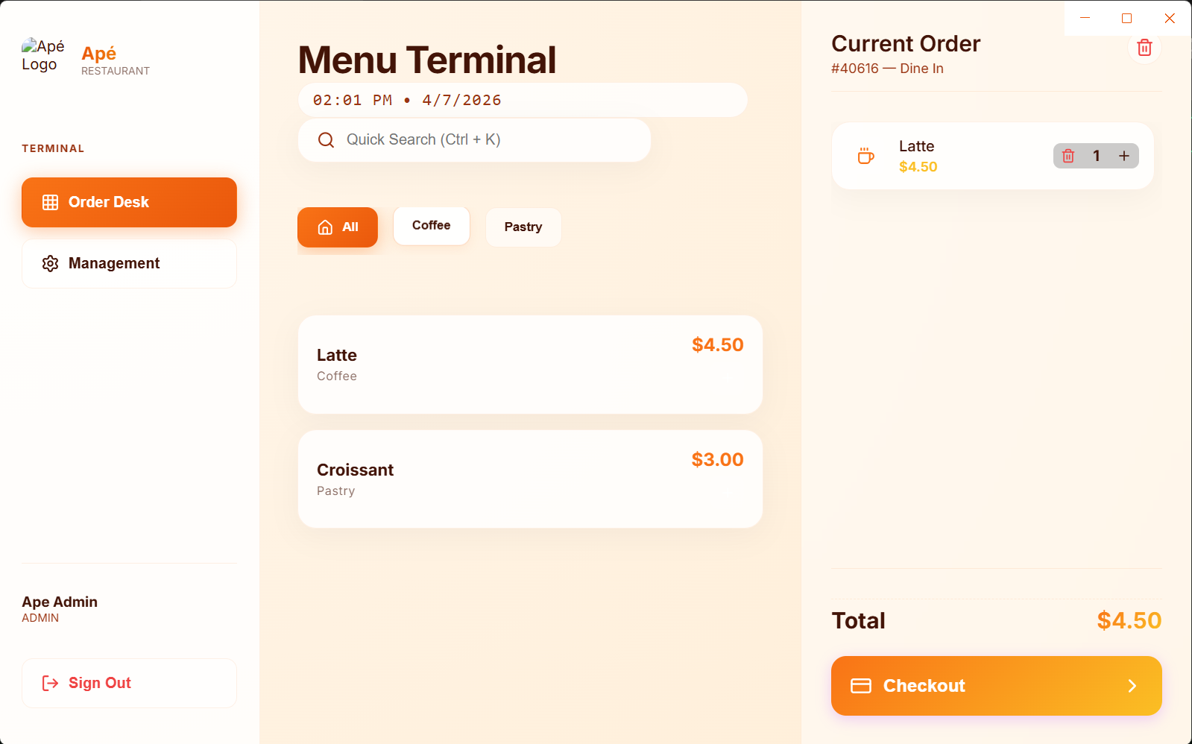Toggle the Coffee category filter
This screenshot has height=744, width=1192.
click(x=431, y=225)
